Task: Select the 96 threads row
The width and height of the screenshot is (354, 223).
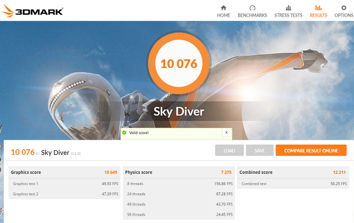Action: (179, 214)
